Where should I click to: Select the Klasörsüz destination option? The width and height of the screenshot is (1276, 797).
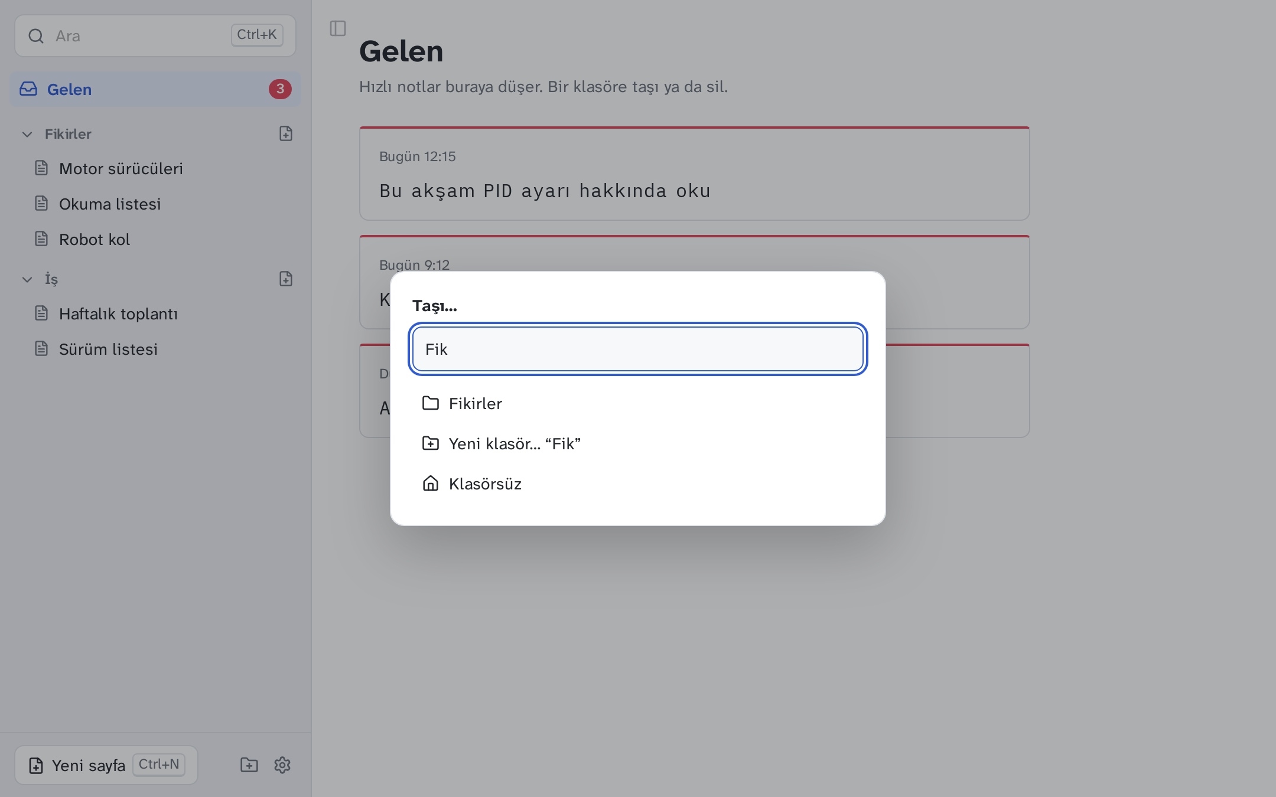(x=638, y=484)
